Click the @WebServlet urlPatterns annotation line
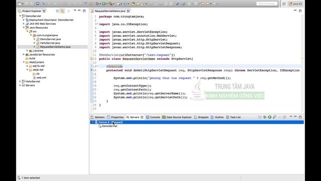Image resolution: width=321 pixels, height=181 pixels. (137, 55)
